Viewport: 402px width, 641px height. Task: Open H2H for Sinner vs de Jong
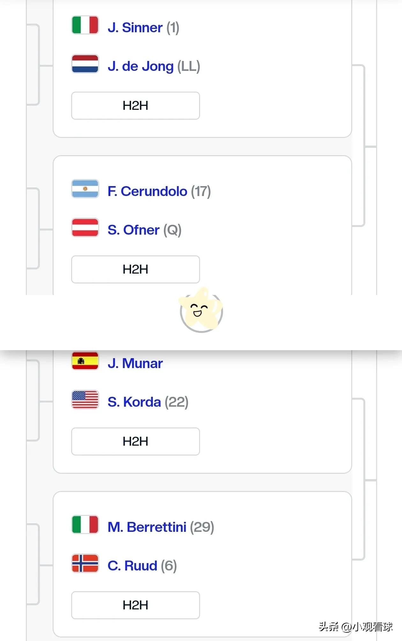pos(136,106)
